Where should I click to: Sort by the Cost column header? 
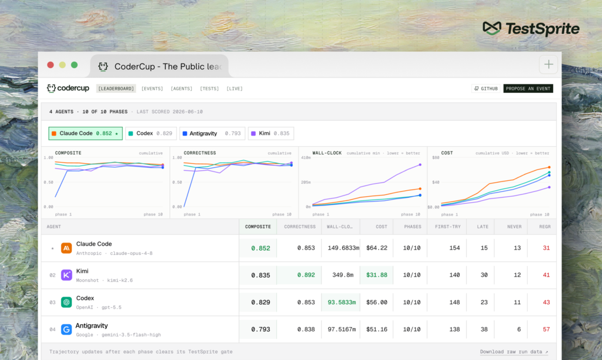pyautogui.click(x=381, y=227)
